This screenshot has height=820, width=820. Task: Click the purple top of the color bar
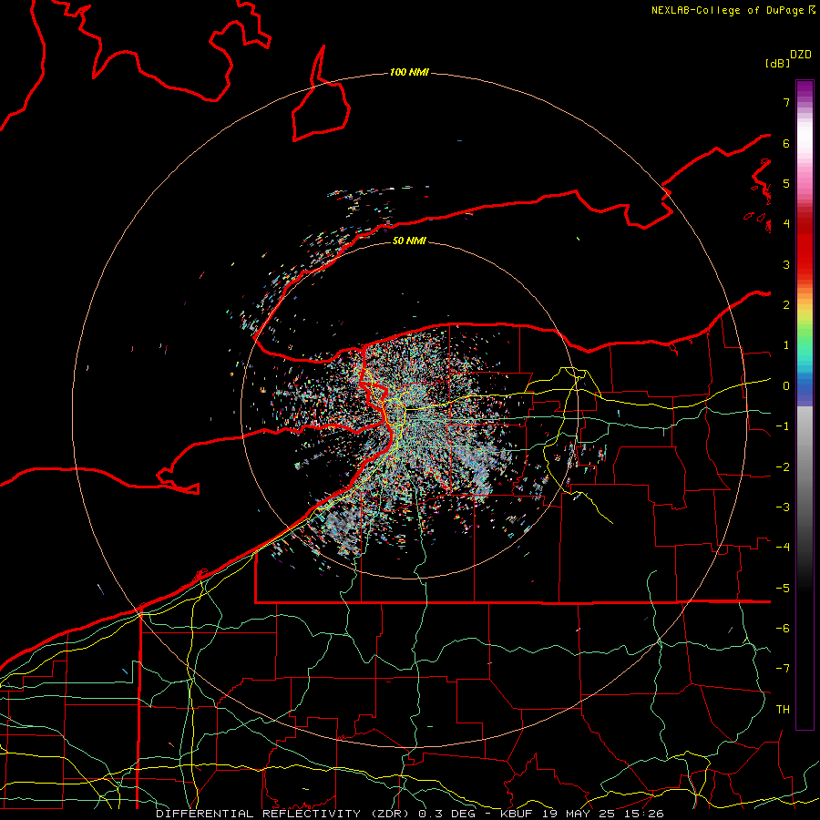click(x=805, y=89)
